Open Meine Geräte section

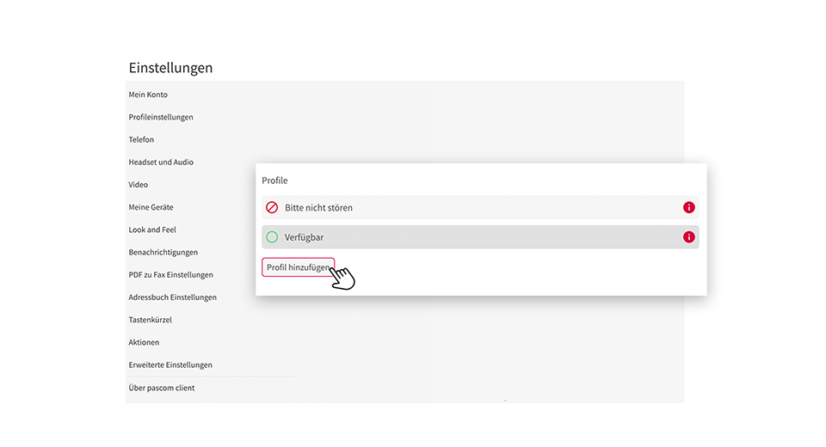point(151,207)
